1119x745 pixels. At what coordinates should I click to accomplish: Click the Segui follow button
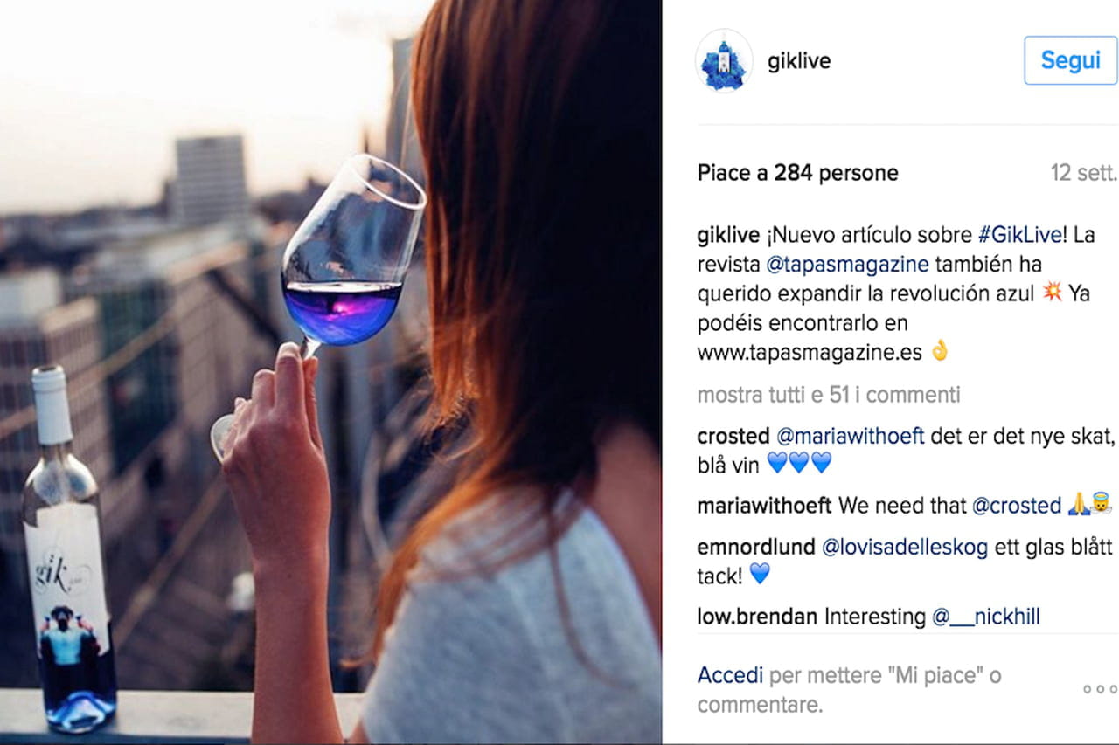pyautogui.click(x=1070, y=60)
